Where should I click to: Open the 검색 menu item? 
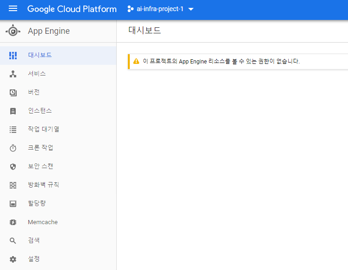[x=58, y=240]
